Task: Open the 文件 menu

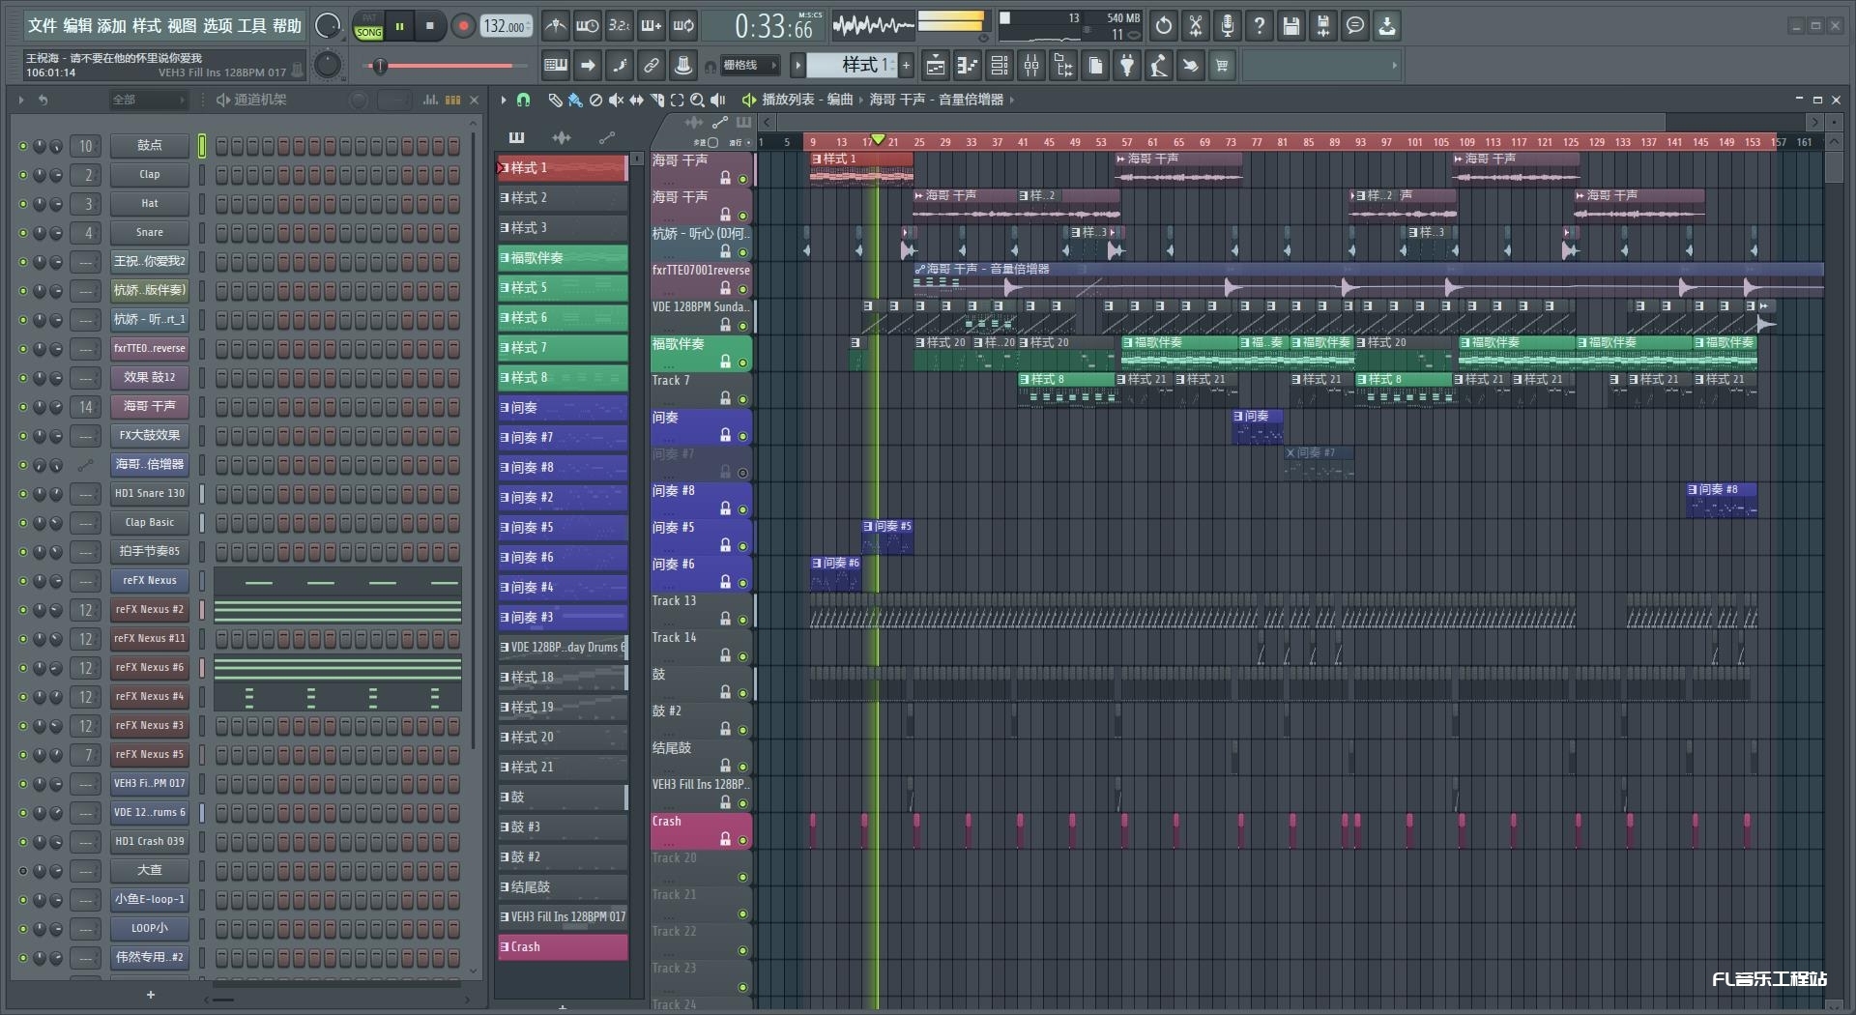Action: pos(43,26)
